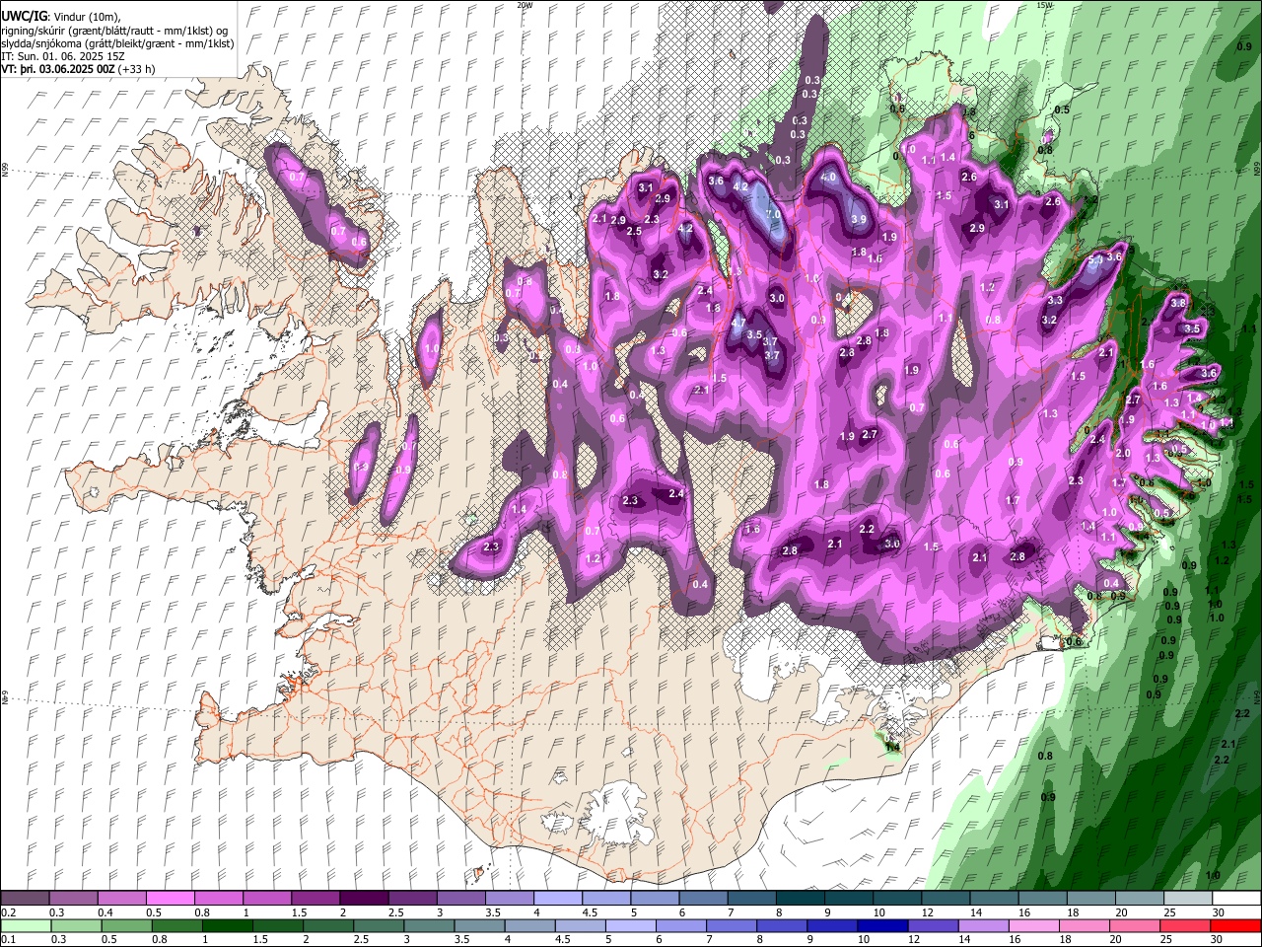The width and height of the screenshot is (1262, 947).
Task: Select the dusty purple 0.2 swatch in upper legend
Action: pos(25,899)
